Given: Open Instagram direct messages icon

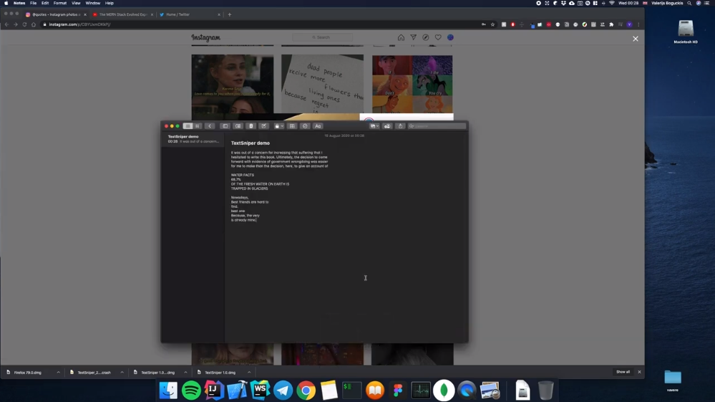Looking at the screenshot, I should point(413,37).
